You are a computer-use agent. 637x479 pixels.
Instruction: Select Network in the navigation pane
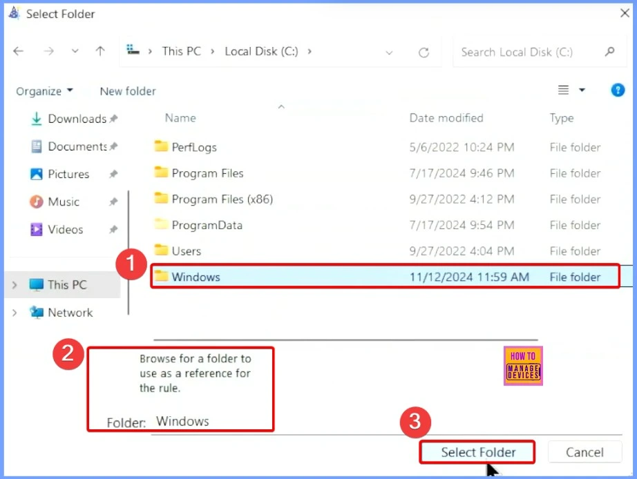pyautogui.click(x=61, y=312)
